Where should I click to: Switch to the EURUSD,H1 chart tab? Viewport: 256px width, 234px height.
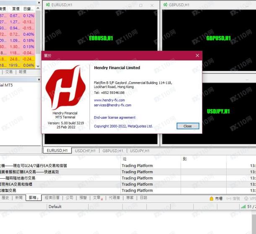pyautogui.click(x=57, y=151)
